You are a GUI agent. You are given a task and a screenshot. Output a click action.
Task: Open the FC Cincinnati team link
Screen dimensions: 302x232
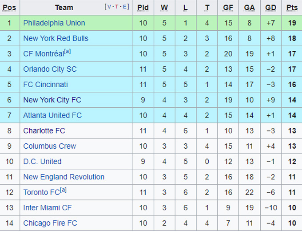point(45,85)
